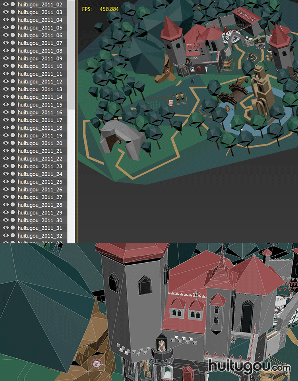Click the circle icon beside huitugou_2011_24
Screen dimensions: 298x381
tap(13, 174)
